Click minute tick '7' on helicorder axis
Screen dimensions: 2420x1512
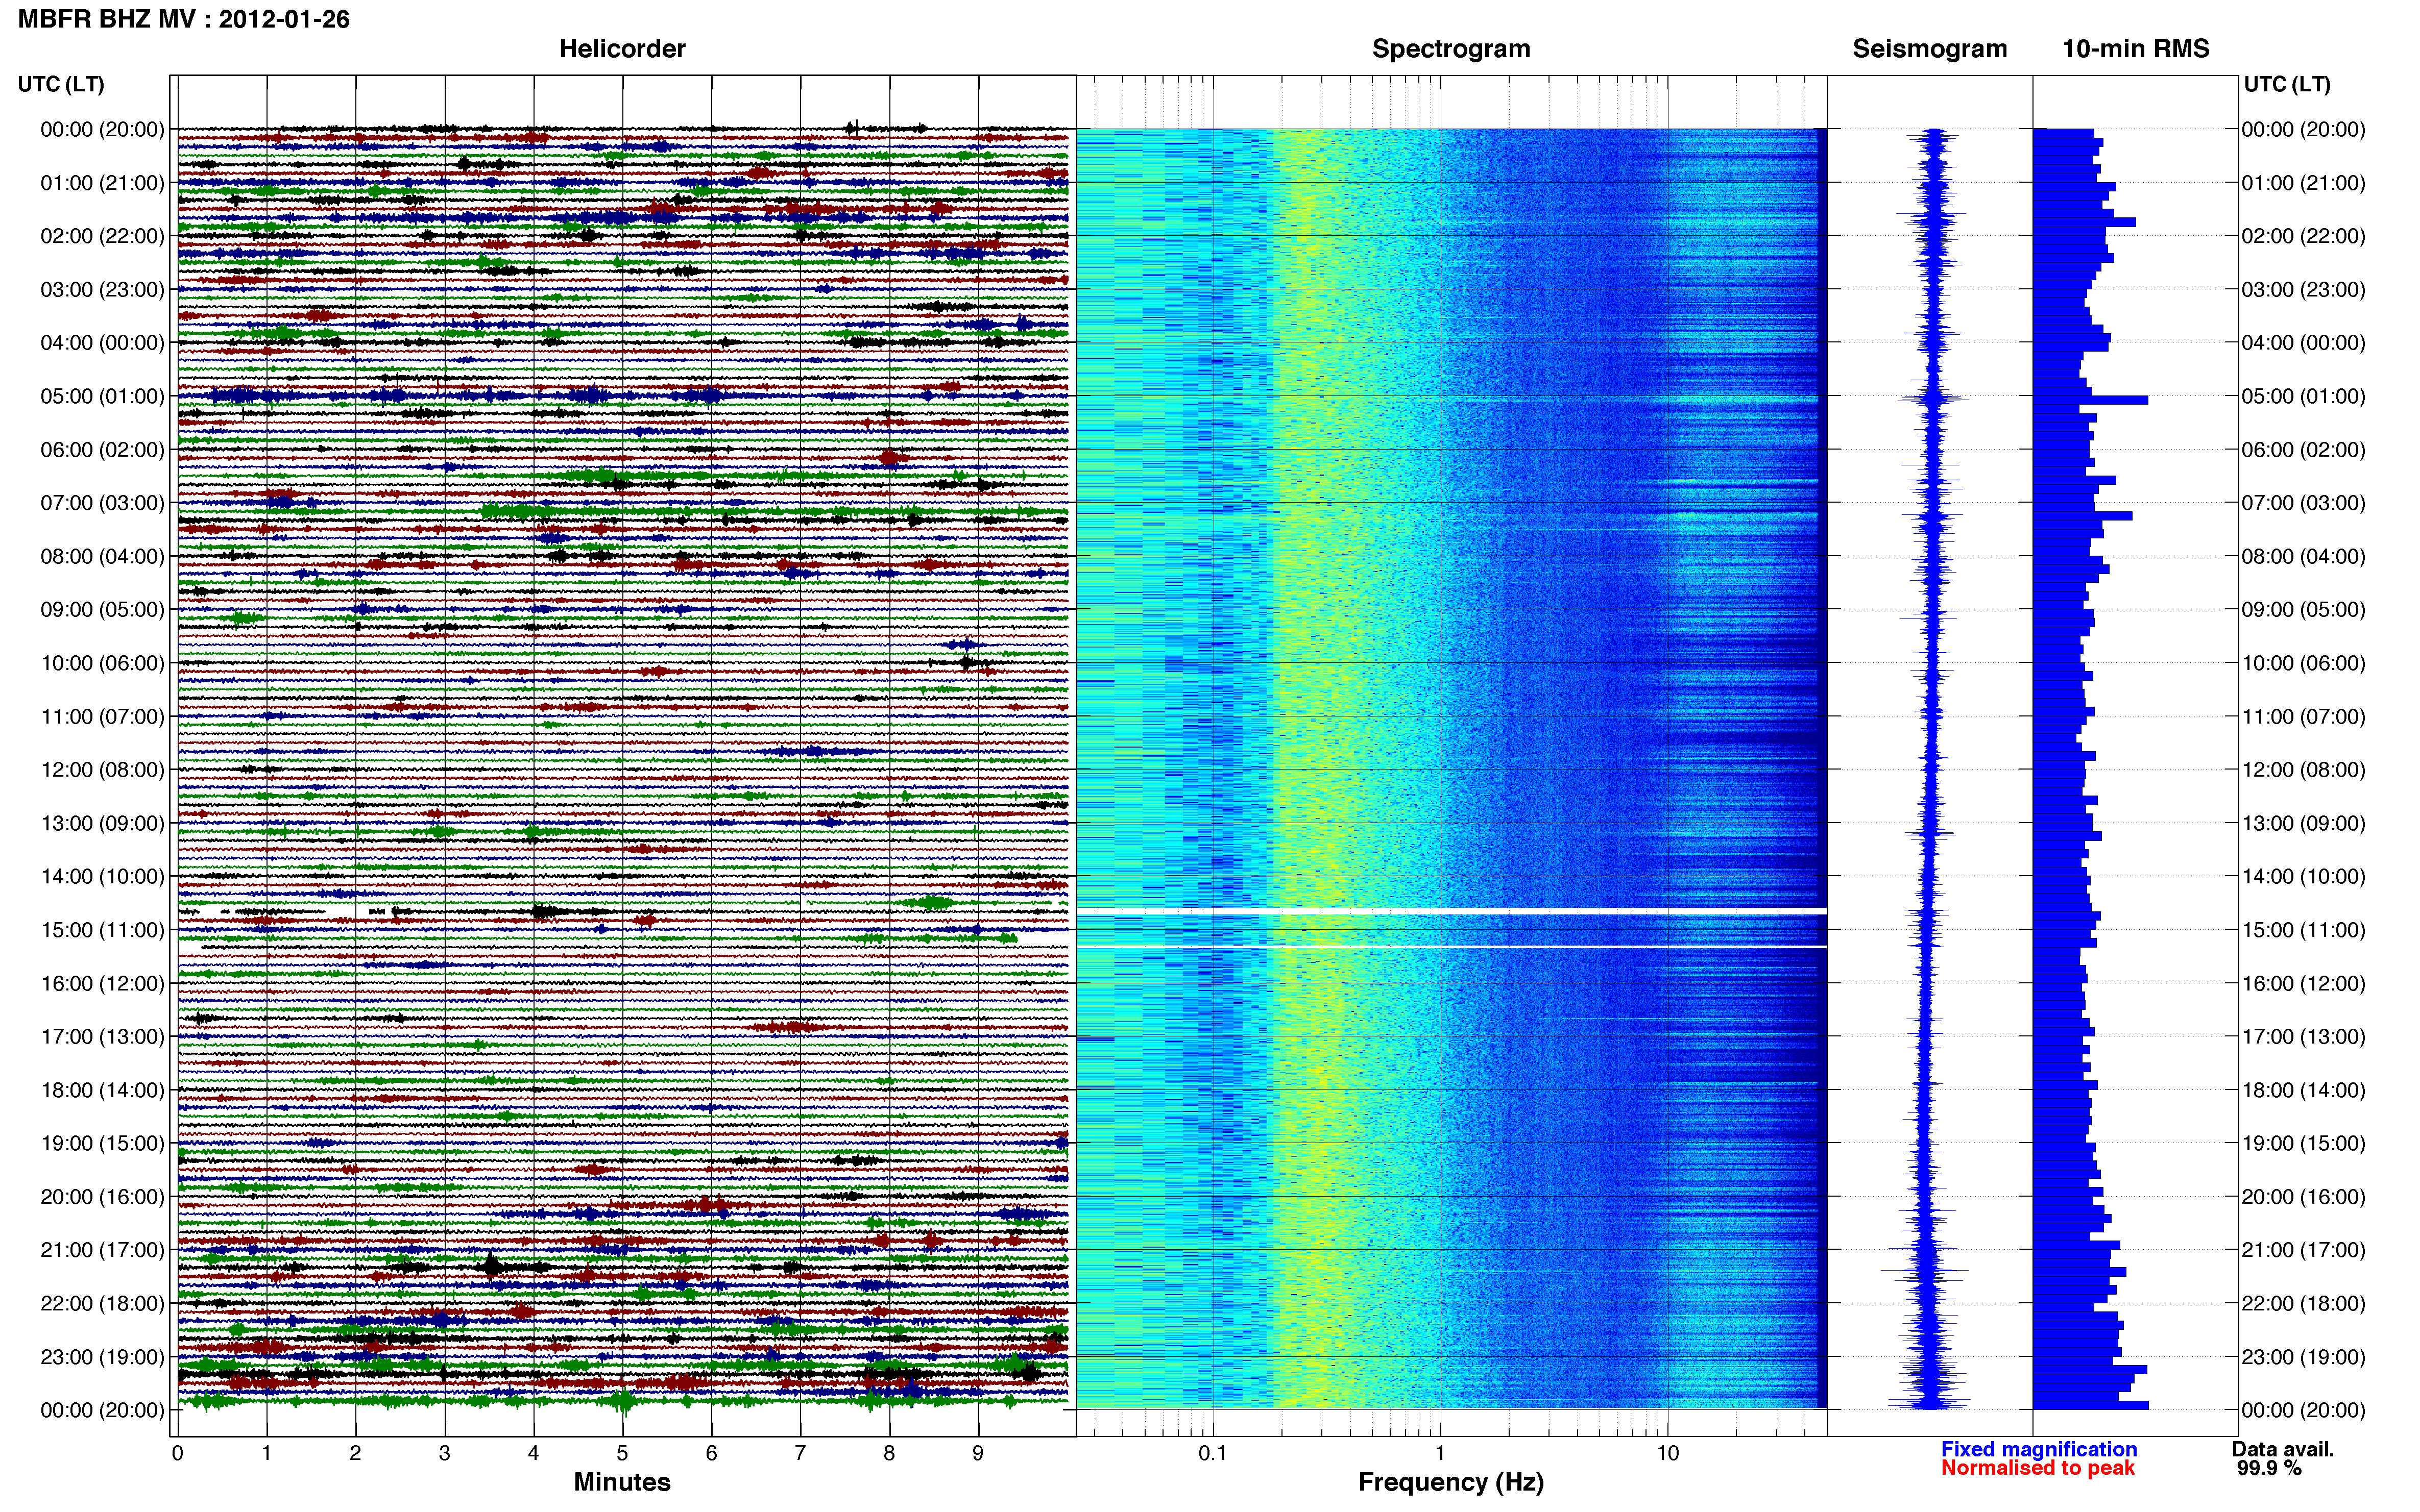coord(800,1454)
